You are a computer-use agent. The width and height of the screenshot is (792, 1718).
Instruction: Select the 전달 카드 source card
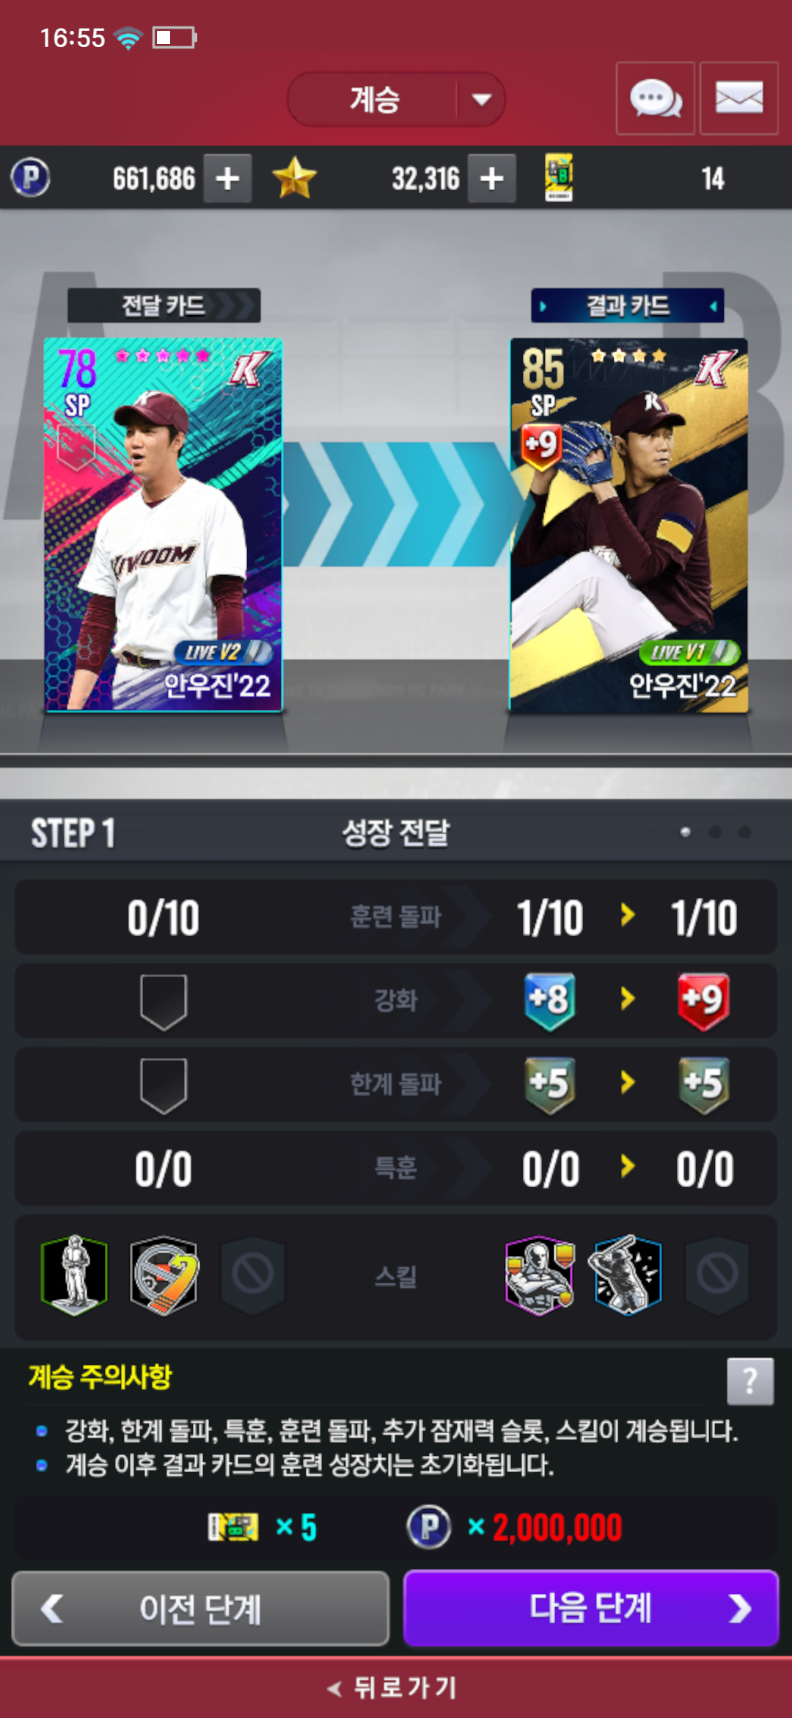coord(164,525)
